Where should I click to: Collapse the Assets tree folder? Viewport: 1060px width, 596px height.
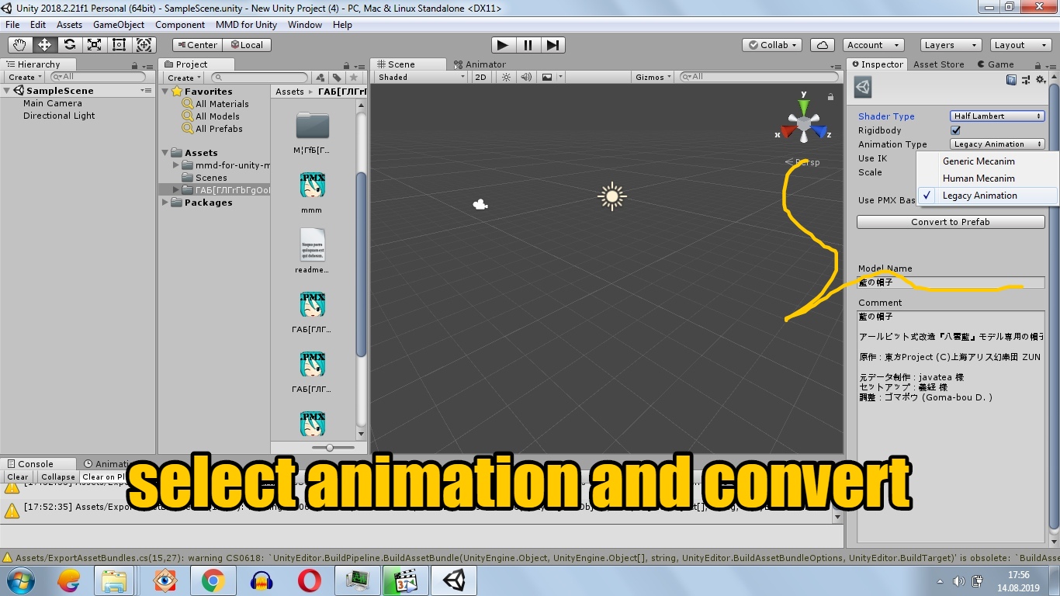click(165, 153)
